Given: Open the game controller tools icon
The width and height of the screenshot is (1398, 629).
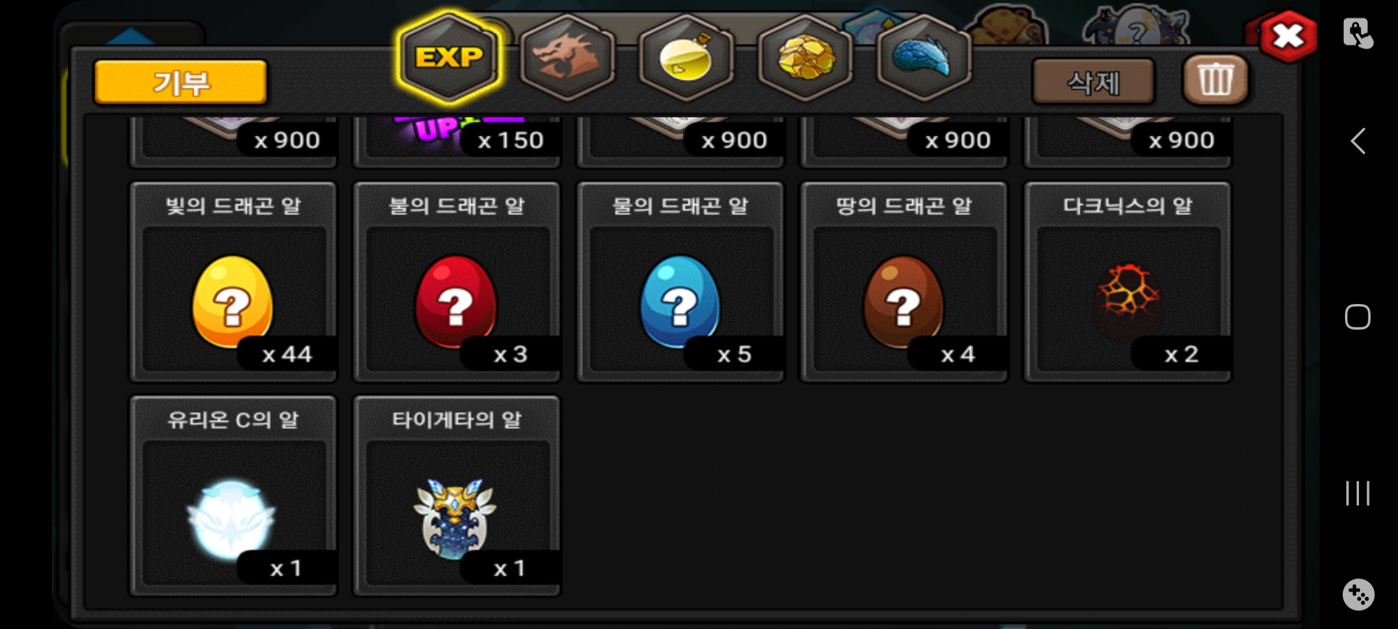Looking at the screenshot, I should coord(1358,595).
